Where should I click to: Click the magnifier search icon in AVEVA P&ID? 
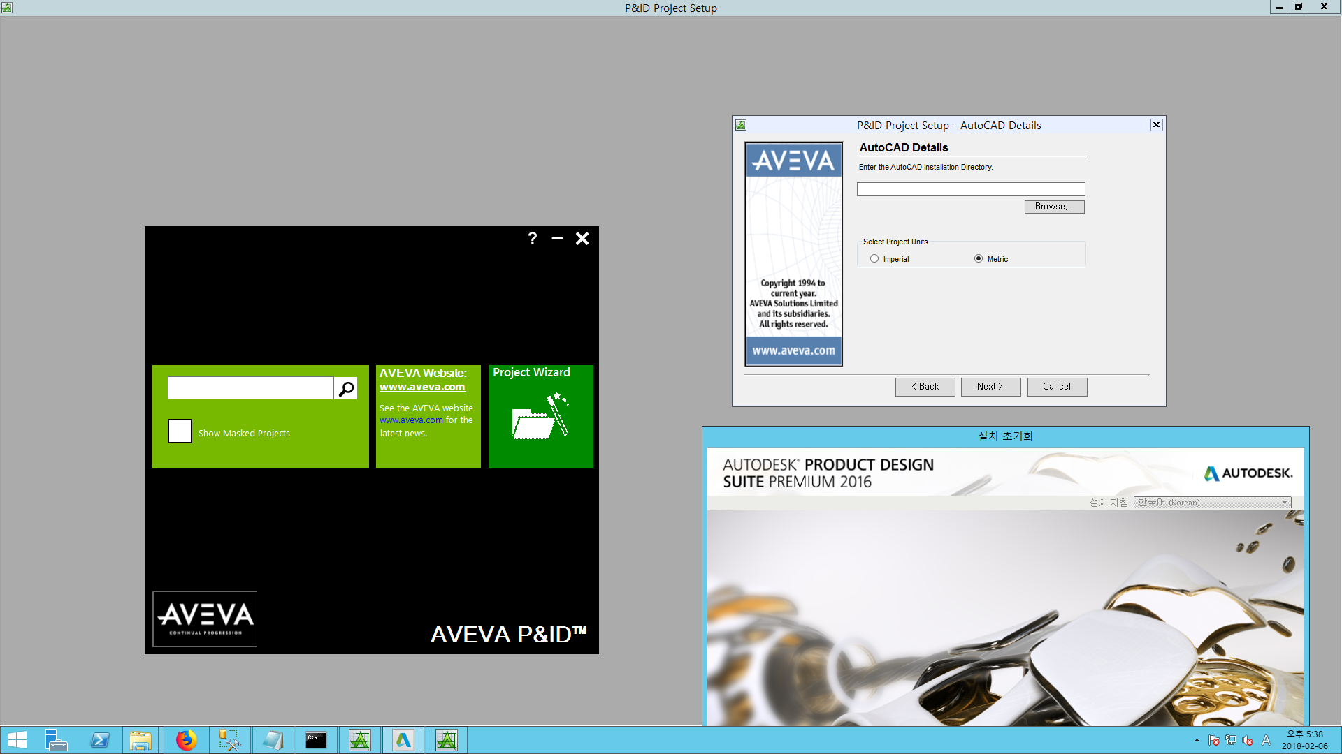[x=346, y=389]
